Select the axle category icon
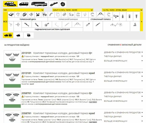This screenshot has width=146, height=123. click(x=54, y=4)
